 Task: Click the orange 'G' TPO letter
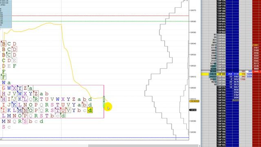click(x=4, y=88)
